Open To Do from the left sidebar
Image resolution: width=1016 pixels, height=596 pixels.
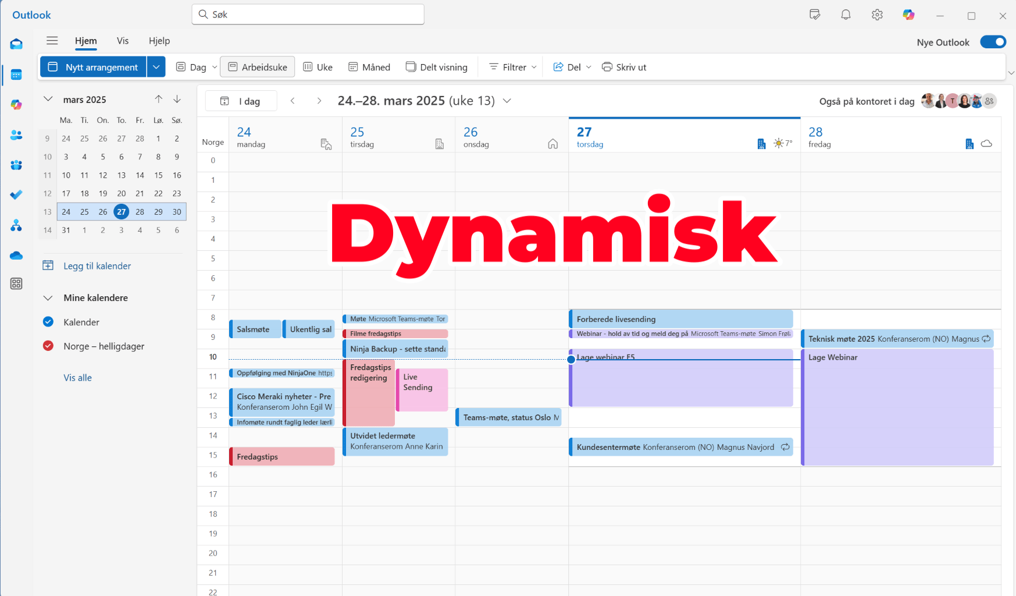[x=16, y=194]
